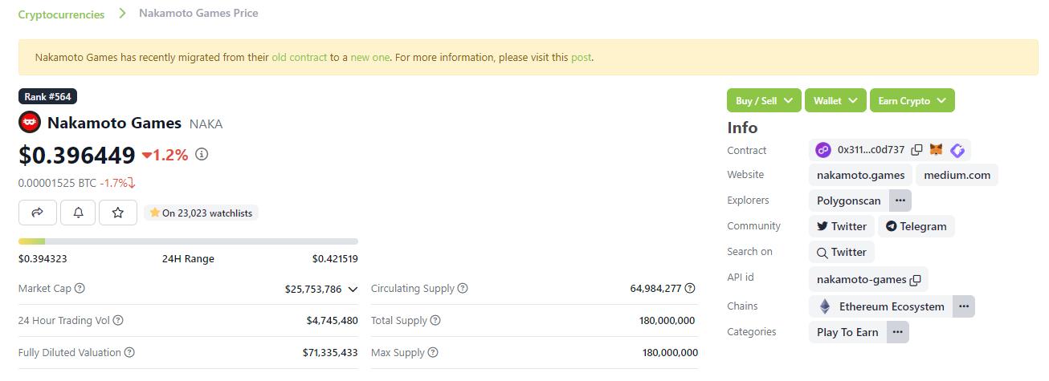Expand Market Cap chevron for details
This screenshot has width=1049, height=381.
[352, 289]
